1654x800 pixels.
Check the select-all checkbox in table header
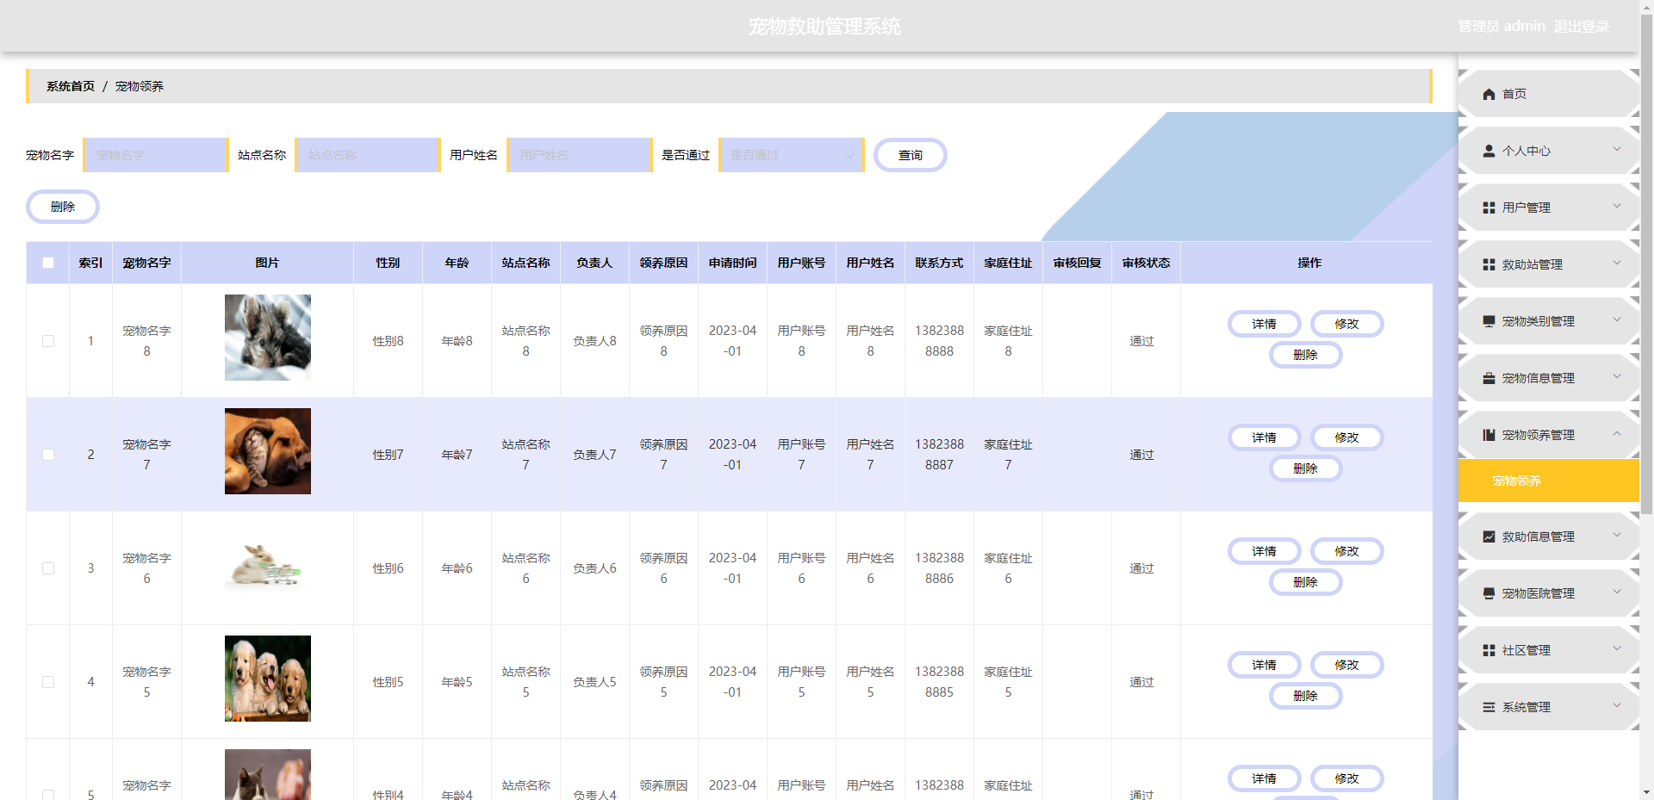coord(47,263)
